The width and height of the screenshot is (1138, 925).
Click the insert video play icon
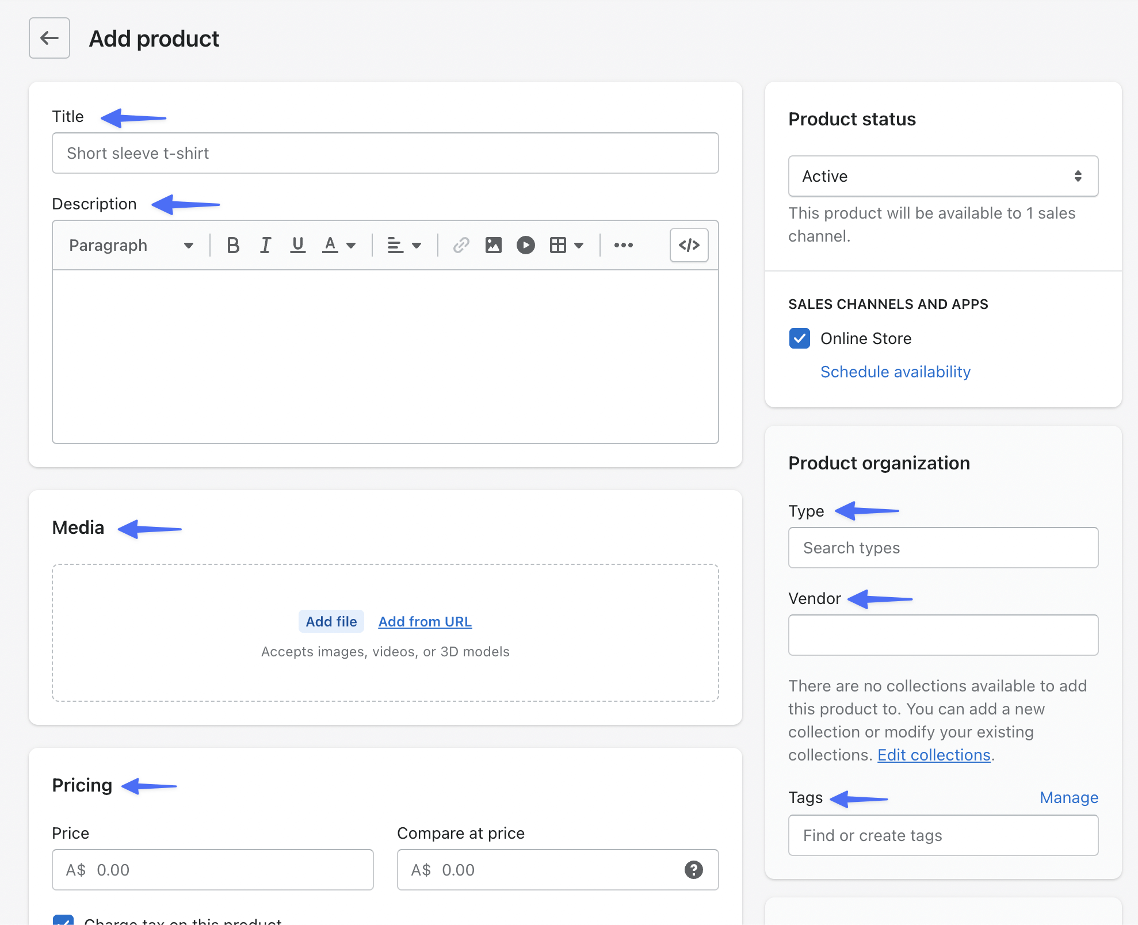point(525,246)
